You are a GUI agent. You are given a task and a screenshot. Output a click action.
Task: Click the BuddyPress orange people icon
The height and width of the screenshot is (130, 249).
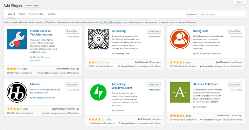click(x=180, y=39)
